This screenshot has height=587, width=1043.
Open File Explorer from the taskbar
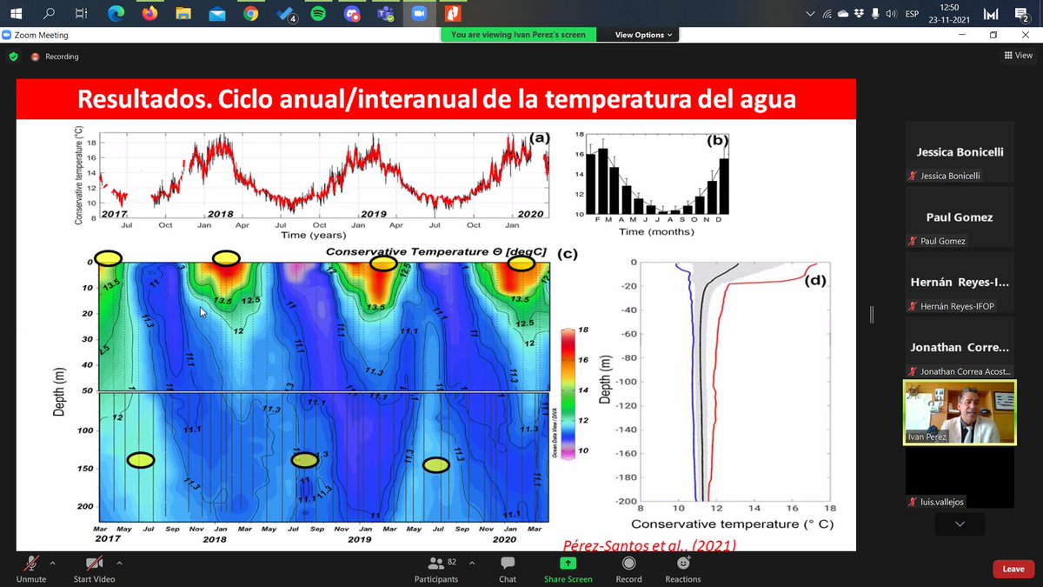coord(183,14)
